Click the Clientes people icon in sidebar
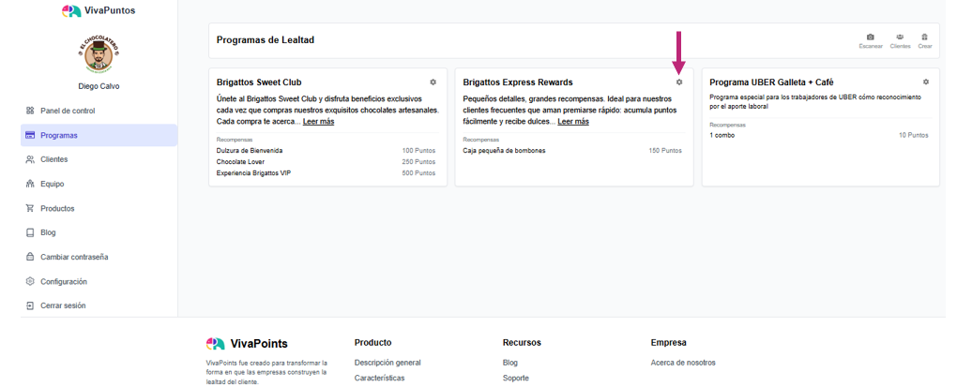Screen dimensions: 957x387 coord(30,159)
